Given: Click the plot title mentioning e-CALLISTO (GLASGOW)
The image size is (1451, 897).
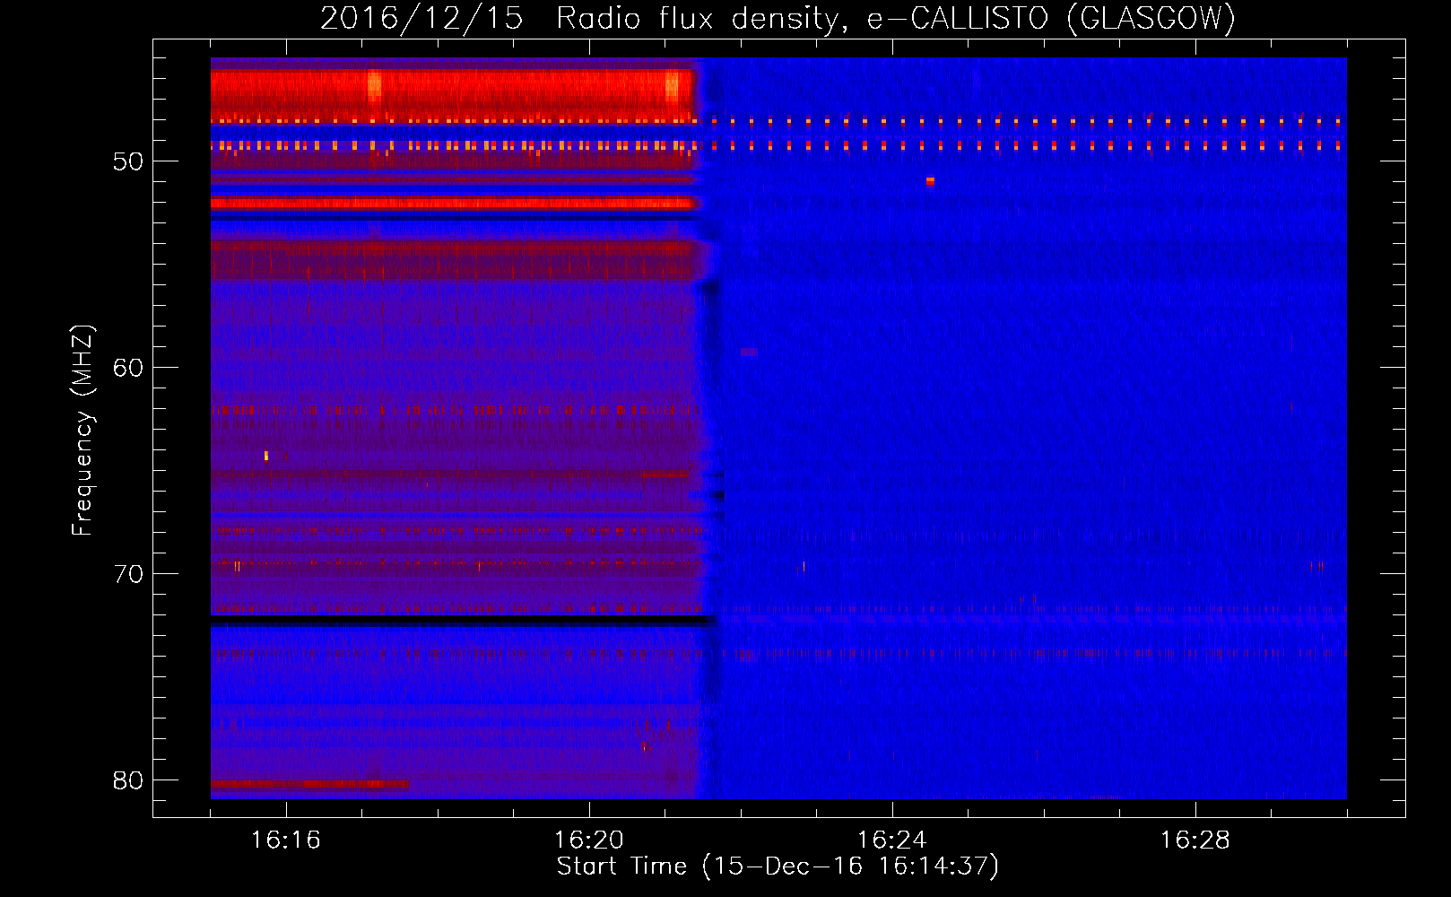Looking at the screenshot, I should 778,18.
